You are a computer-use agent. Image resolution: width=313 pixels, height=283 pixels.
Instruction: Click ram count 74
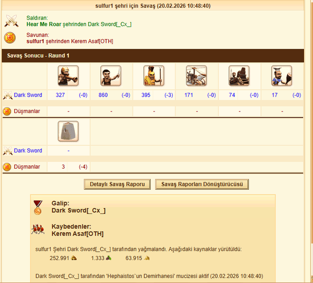pyautogui.click(x=232, y=95)
